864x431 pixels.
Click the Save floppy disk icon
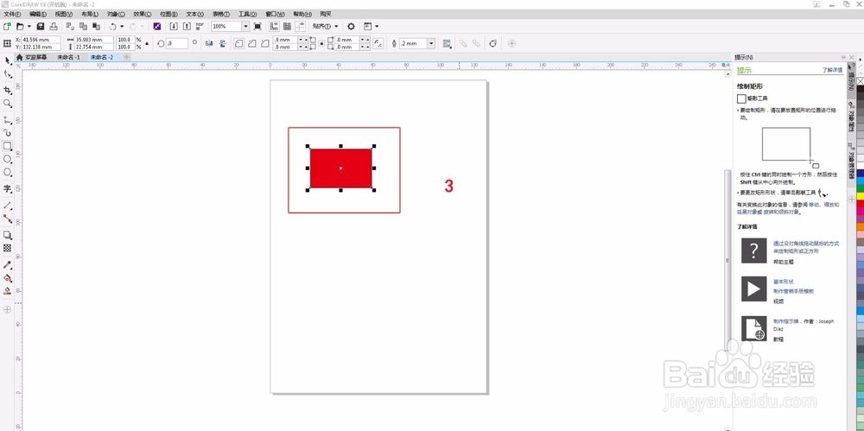41,26
